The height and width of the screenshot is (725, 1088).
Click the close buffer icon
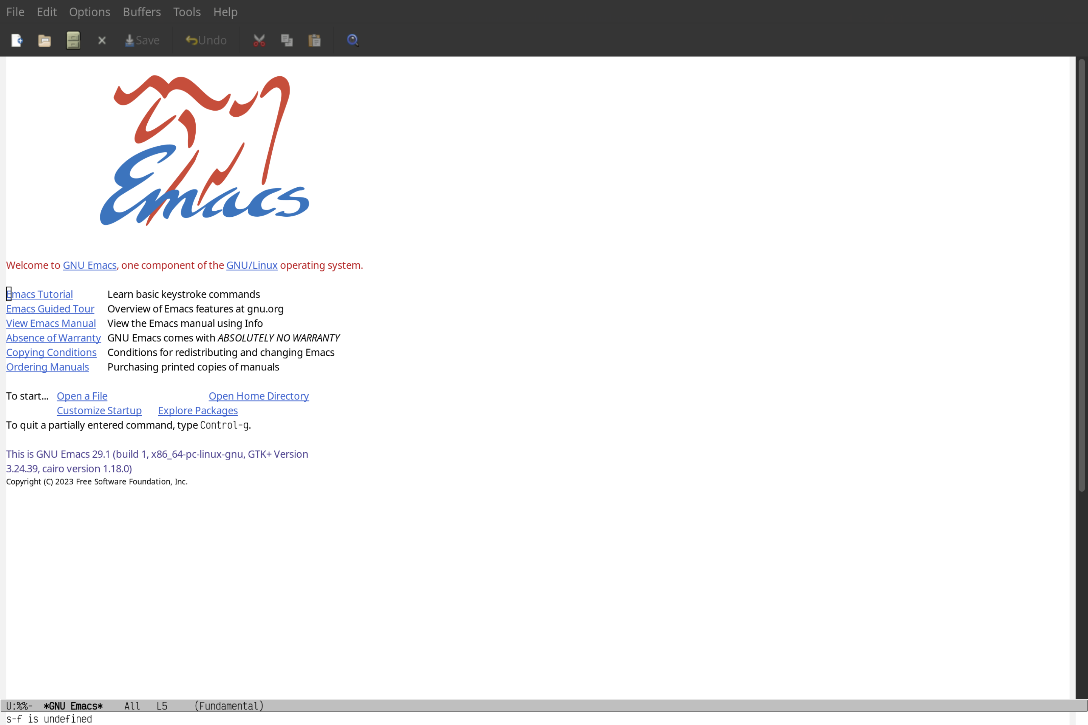[x=102, y=40]
